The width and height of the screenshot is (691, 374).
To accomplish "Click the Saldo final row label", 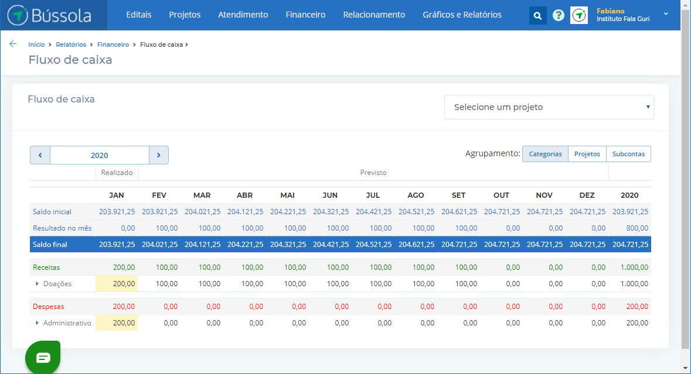I will (x=50, y=244).
